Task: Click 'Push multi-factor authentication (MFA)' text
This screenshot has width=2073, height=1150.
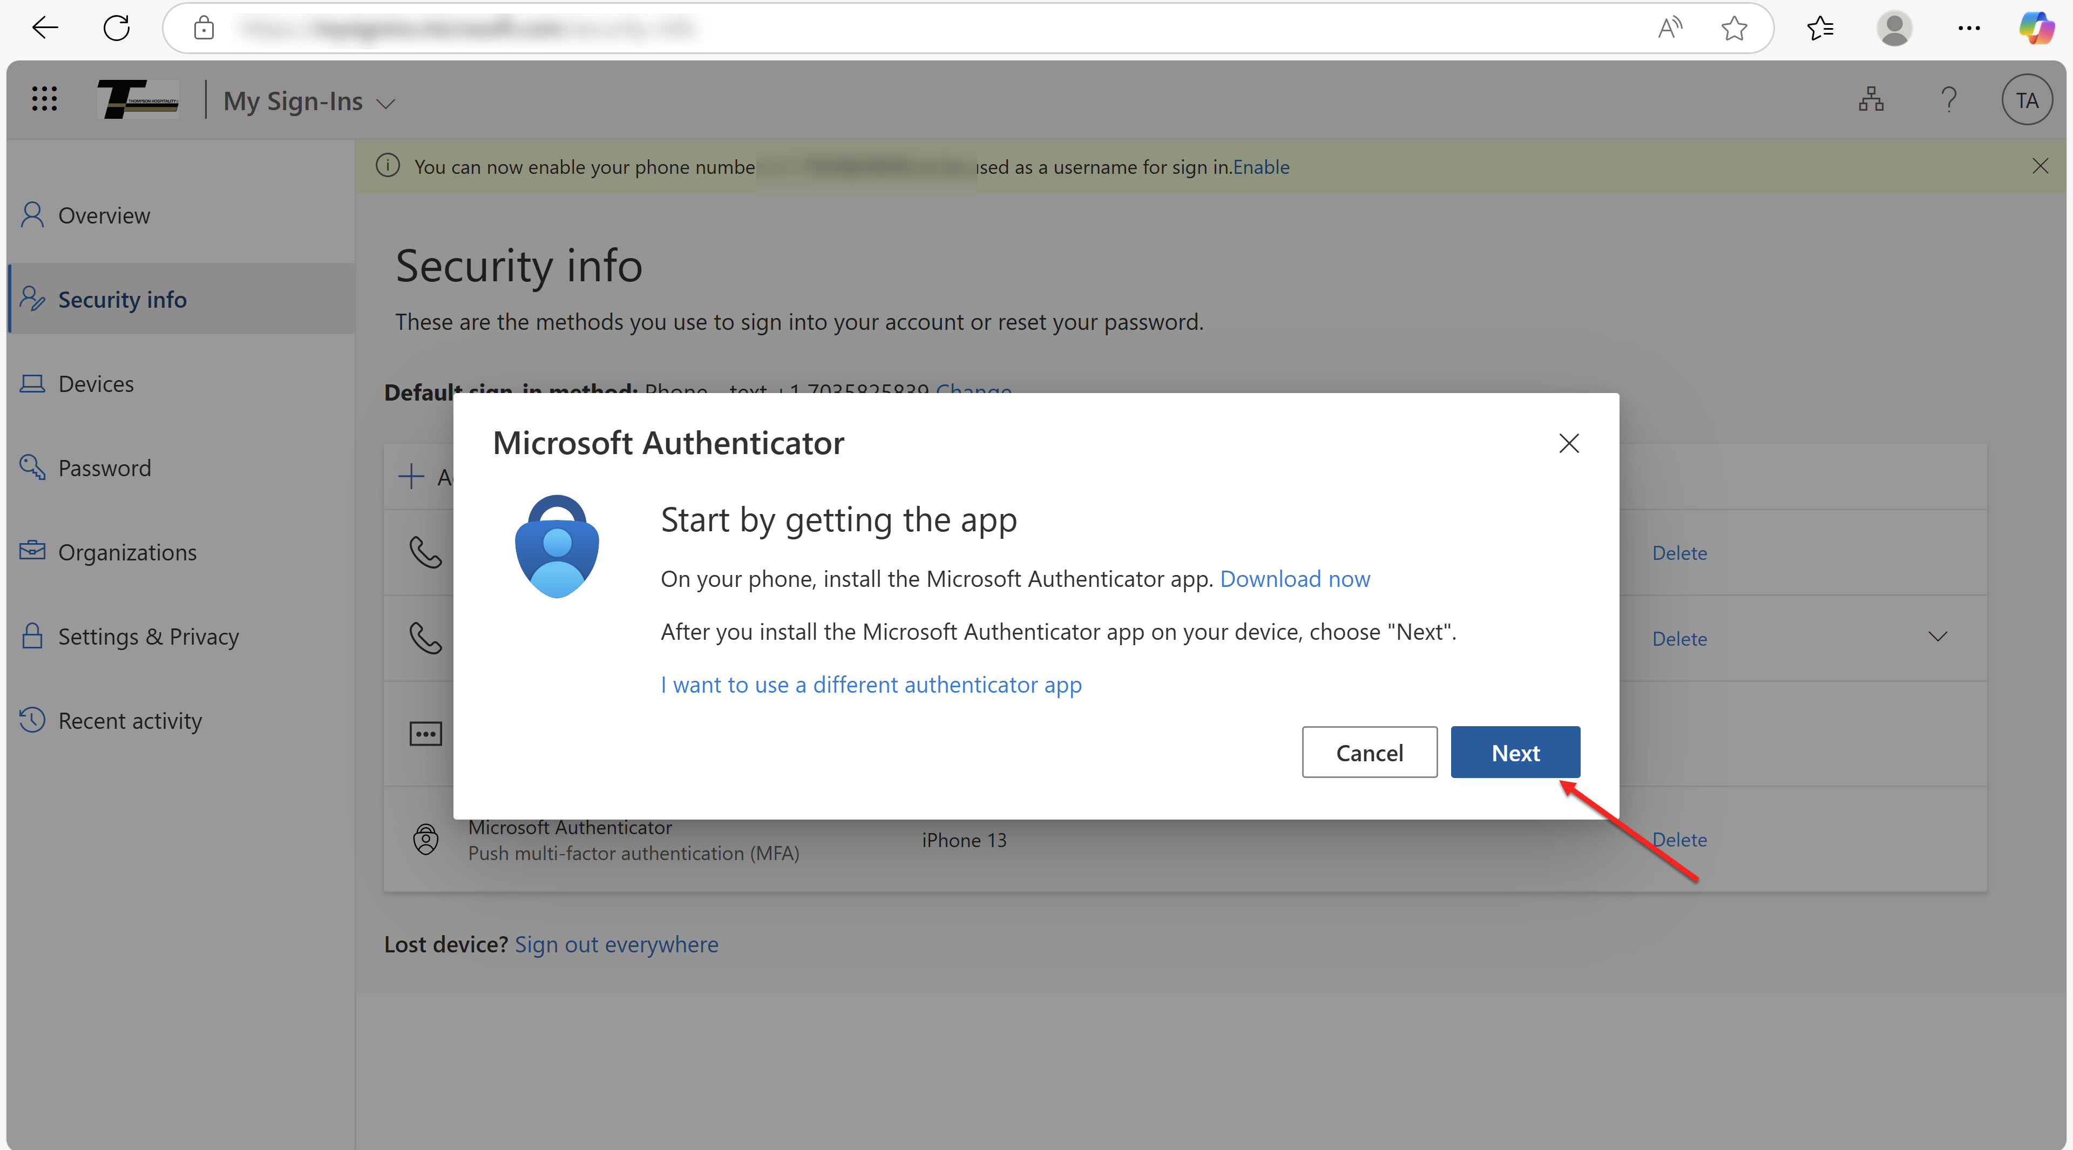Action: pyautogui.click(x=634, y=853)
